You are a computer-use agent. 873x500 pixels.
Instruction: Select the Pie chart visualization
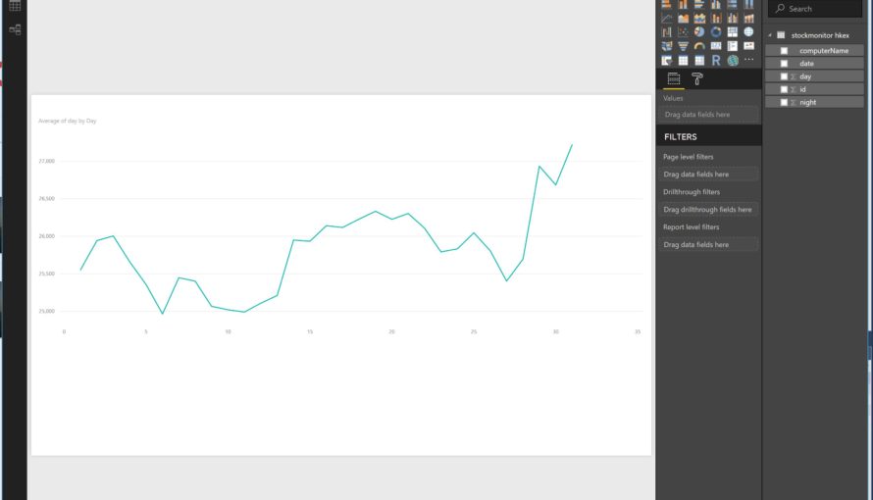699,32
